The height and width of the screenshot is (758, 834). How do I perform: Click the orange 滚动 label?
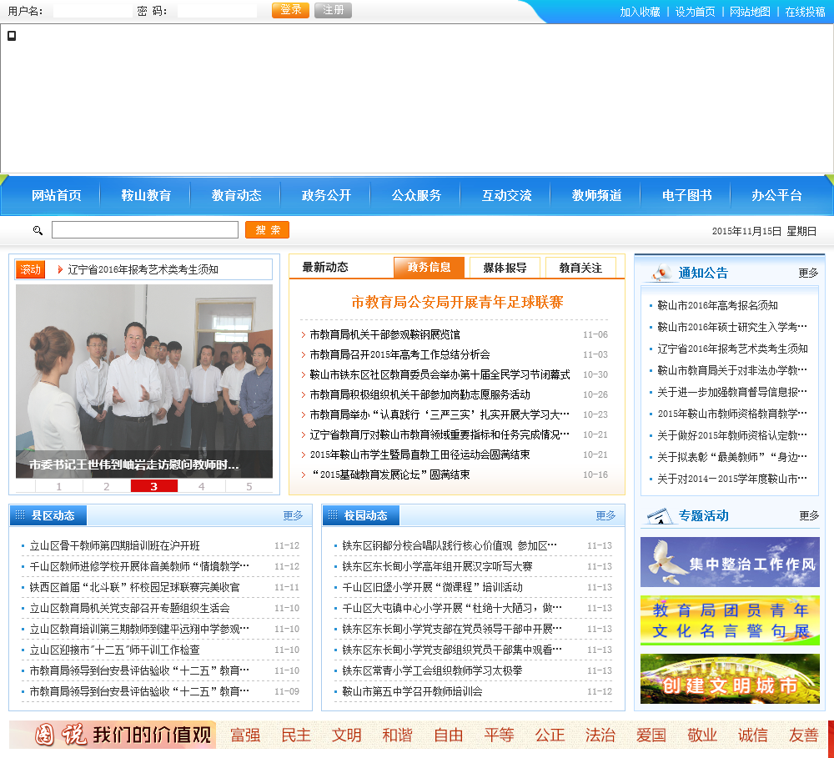pos(30,269)
